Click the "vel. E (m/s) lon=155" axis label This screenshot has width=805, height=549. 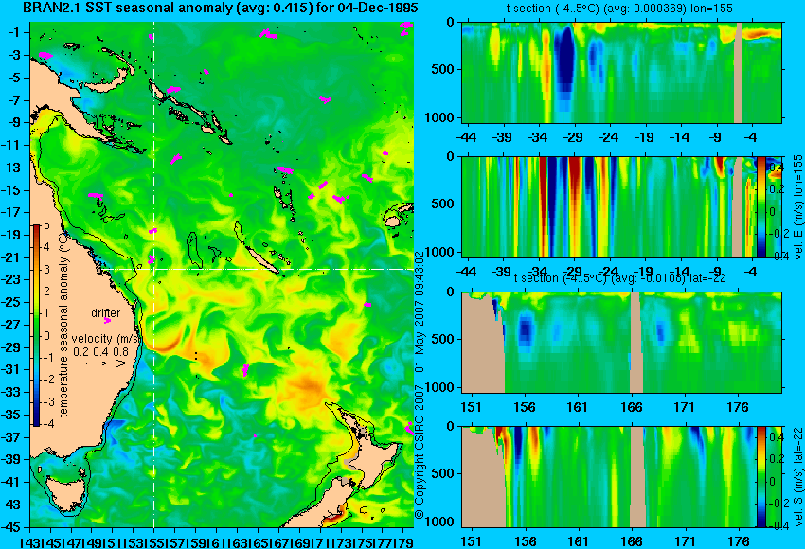[x=797, y=206]
